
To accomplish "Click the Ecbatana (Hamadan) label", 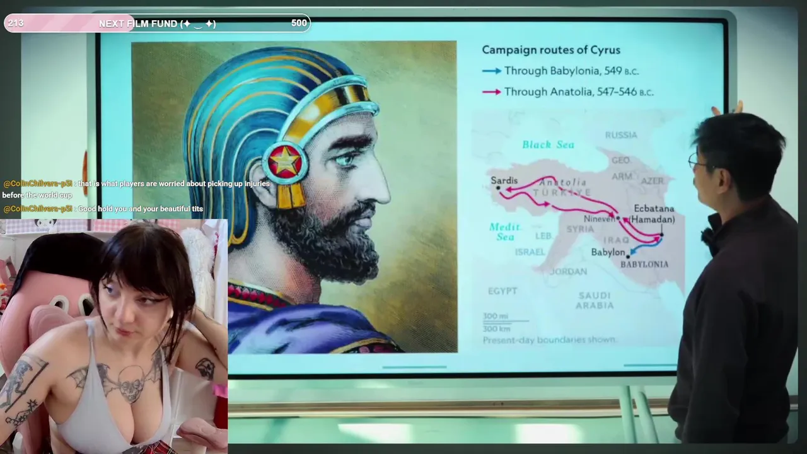I will pyautogui.click(x=653, y=214).
